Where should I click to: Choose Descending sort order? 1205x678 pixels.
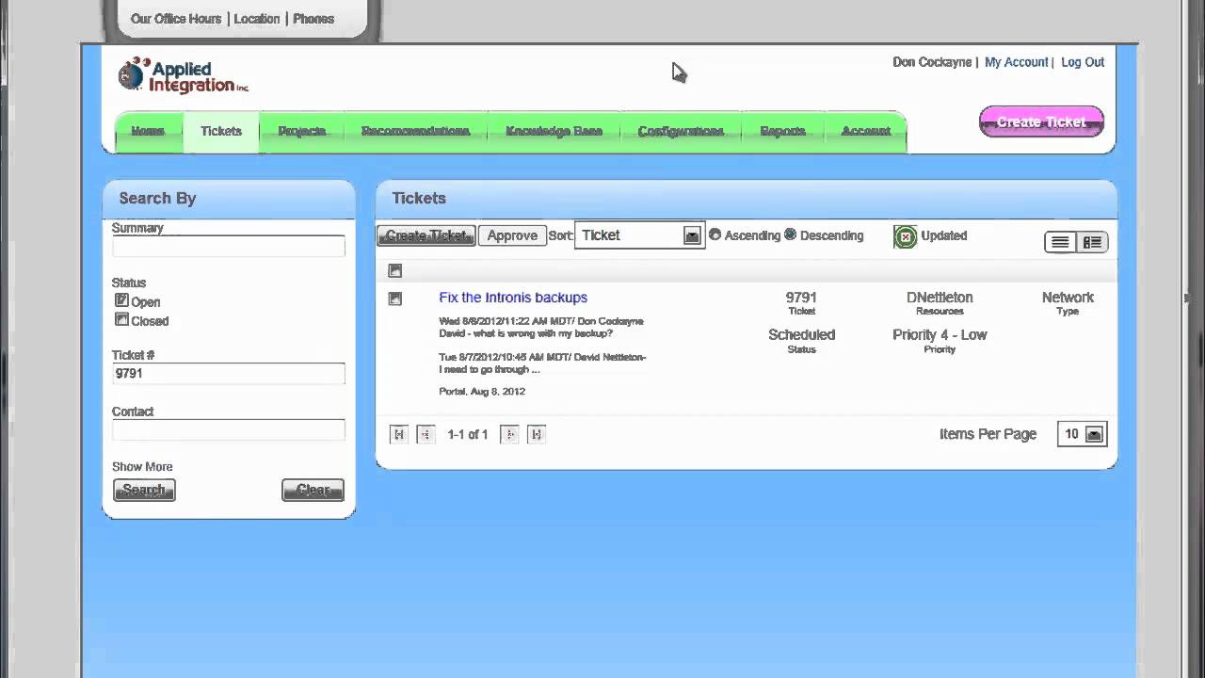(x=790, y=234)
